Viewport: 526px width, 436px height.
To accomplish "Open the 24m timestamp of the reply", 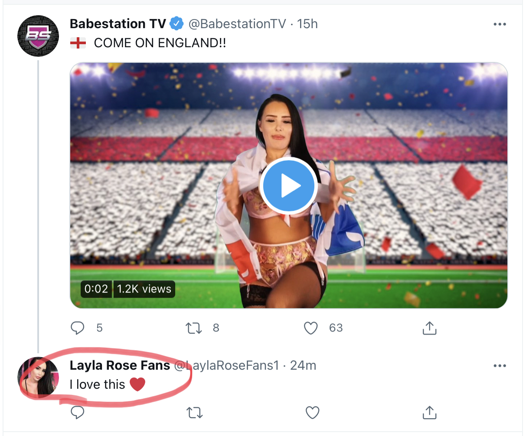I will pyautogui.click(x=303, y=365).
